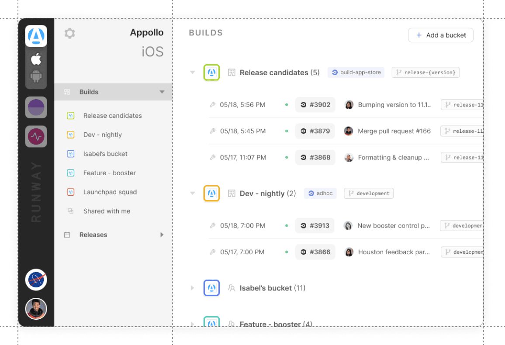The width and height of the screenshot is (505, 345).
Task: Click the development branch tag for #3866
Action: (x=462, y=252)
